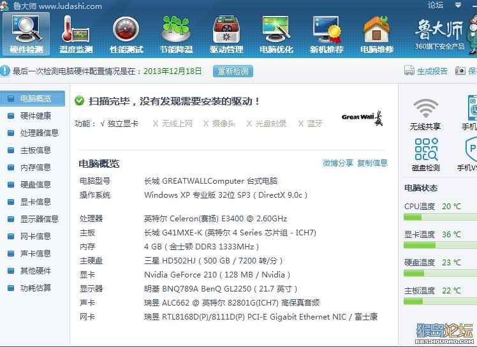477x347 pixels.
Task: Click the monitor value 明基 BenQ GL2250
Action: point(221,288)
